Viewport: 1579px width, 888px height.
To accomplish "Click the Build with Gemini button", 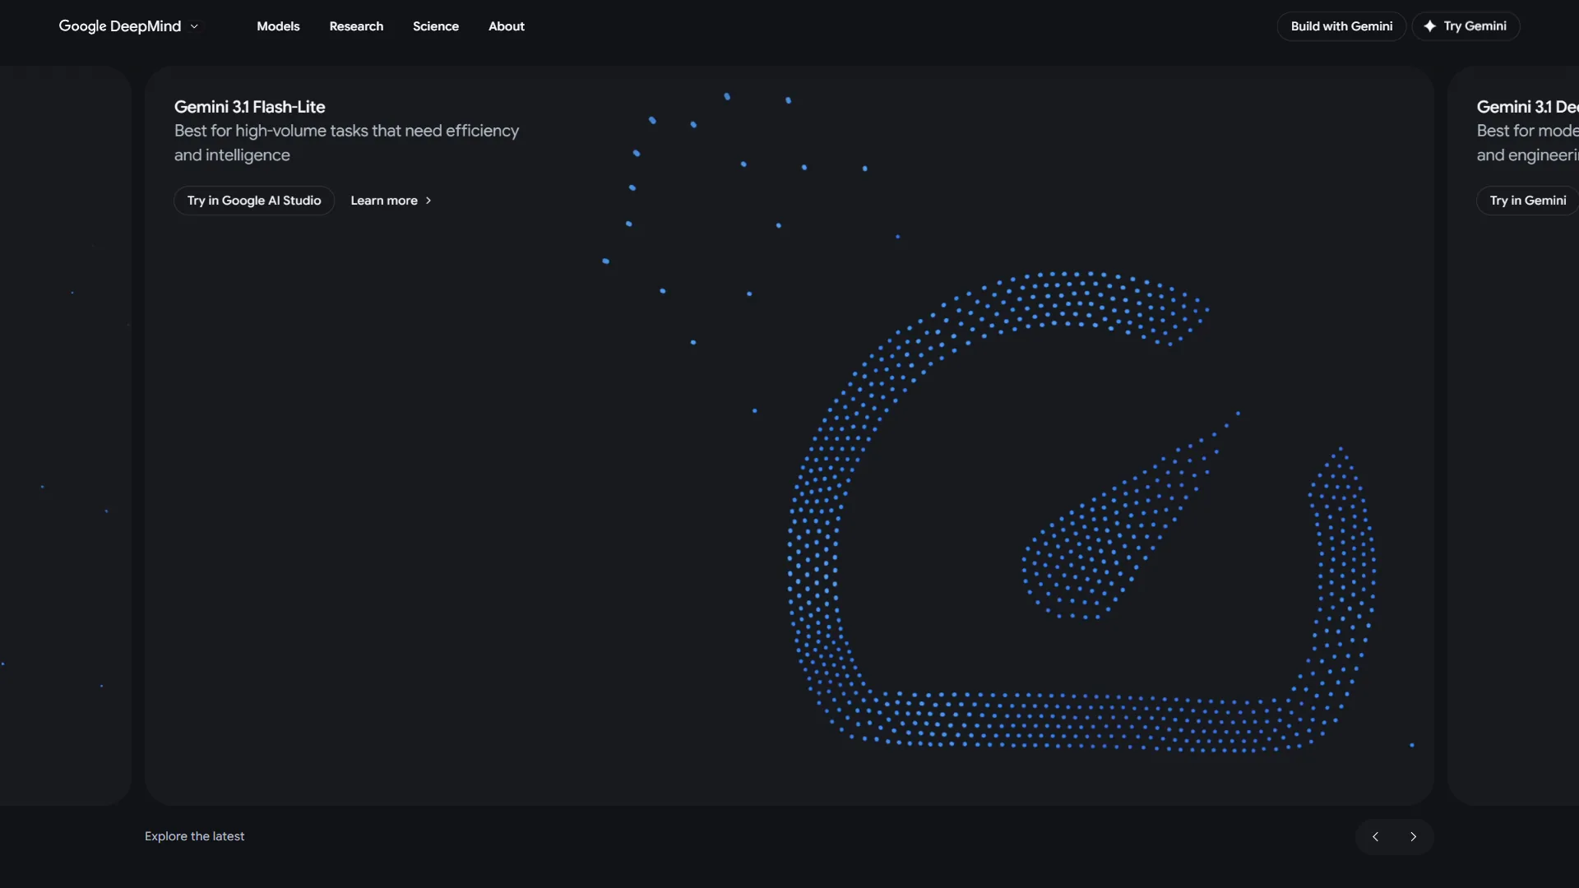I will coord(1341,26).
